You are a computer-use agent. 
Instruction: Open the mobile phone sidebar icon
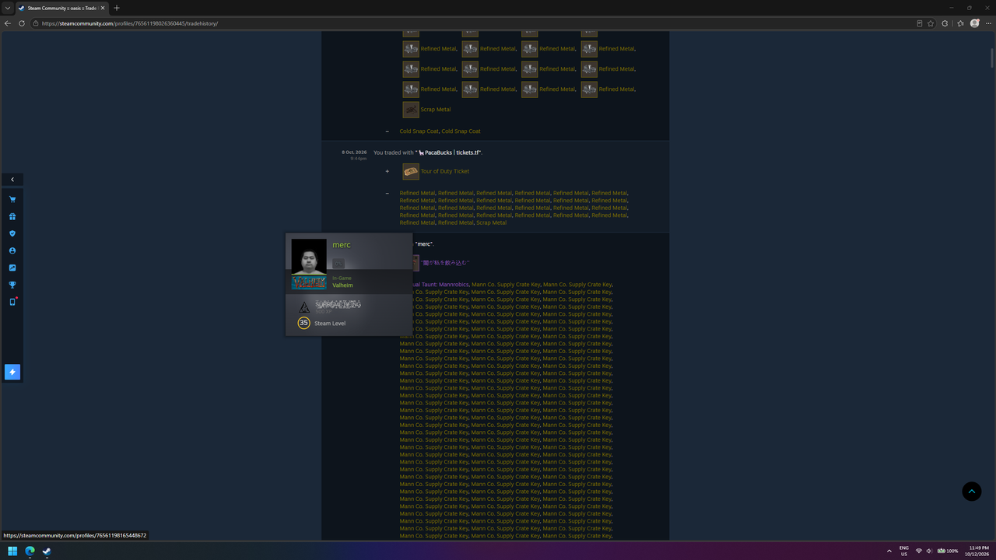pyautogui.click(x=12, y=302)
